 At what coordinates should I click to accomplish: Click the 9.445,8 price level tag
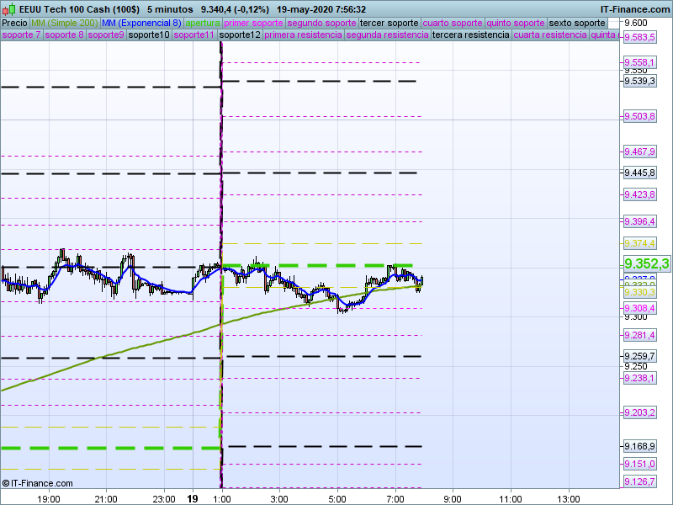coord(639,173)
